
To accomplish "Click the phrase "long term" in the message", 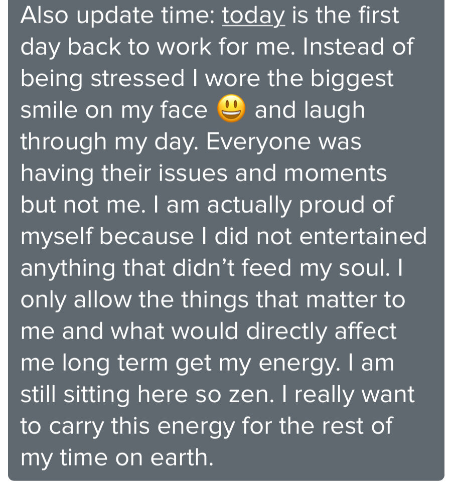I will tap(115, 364).
